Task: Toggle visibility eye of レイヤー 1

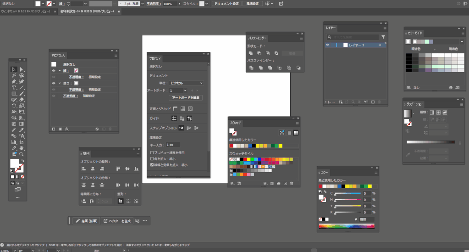Action: pyautogui.click(x=327, y=45)
